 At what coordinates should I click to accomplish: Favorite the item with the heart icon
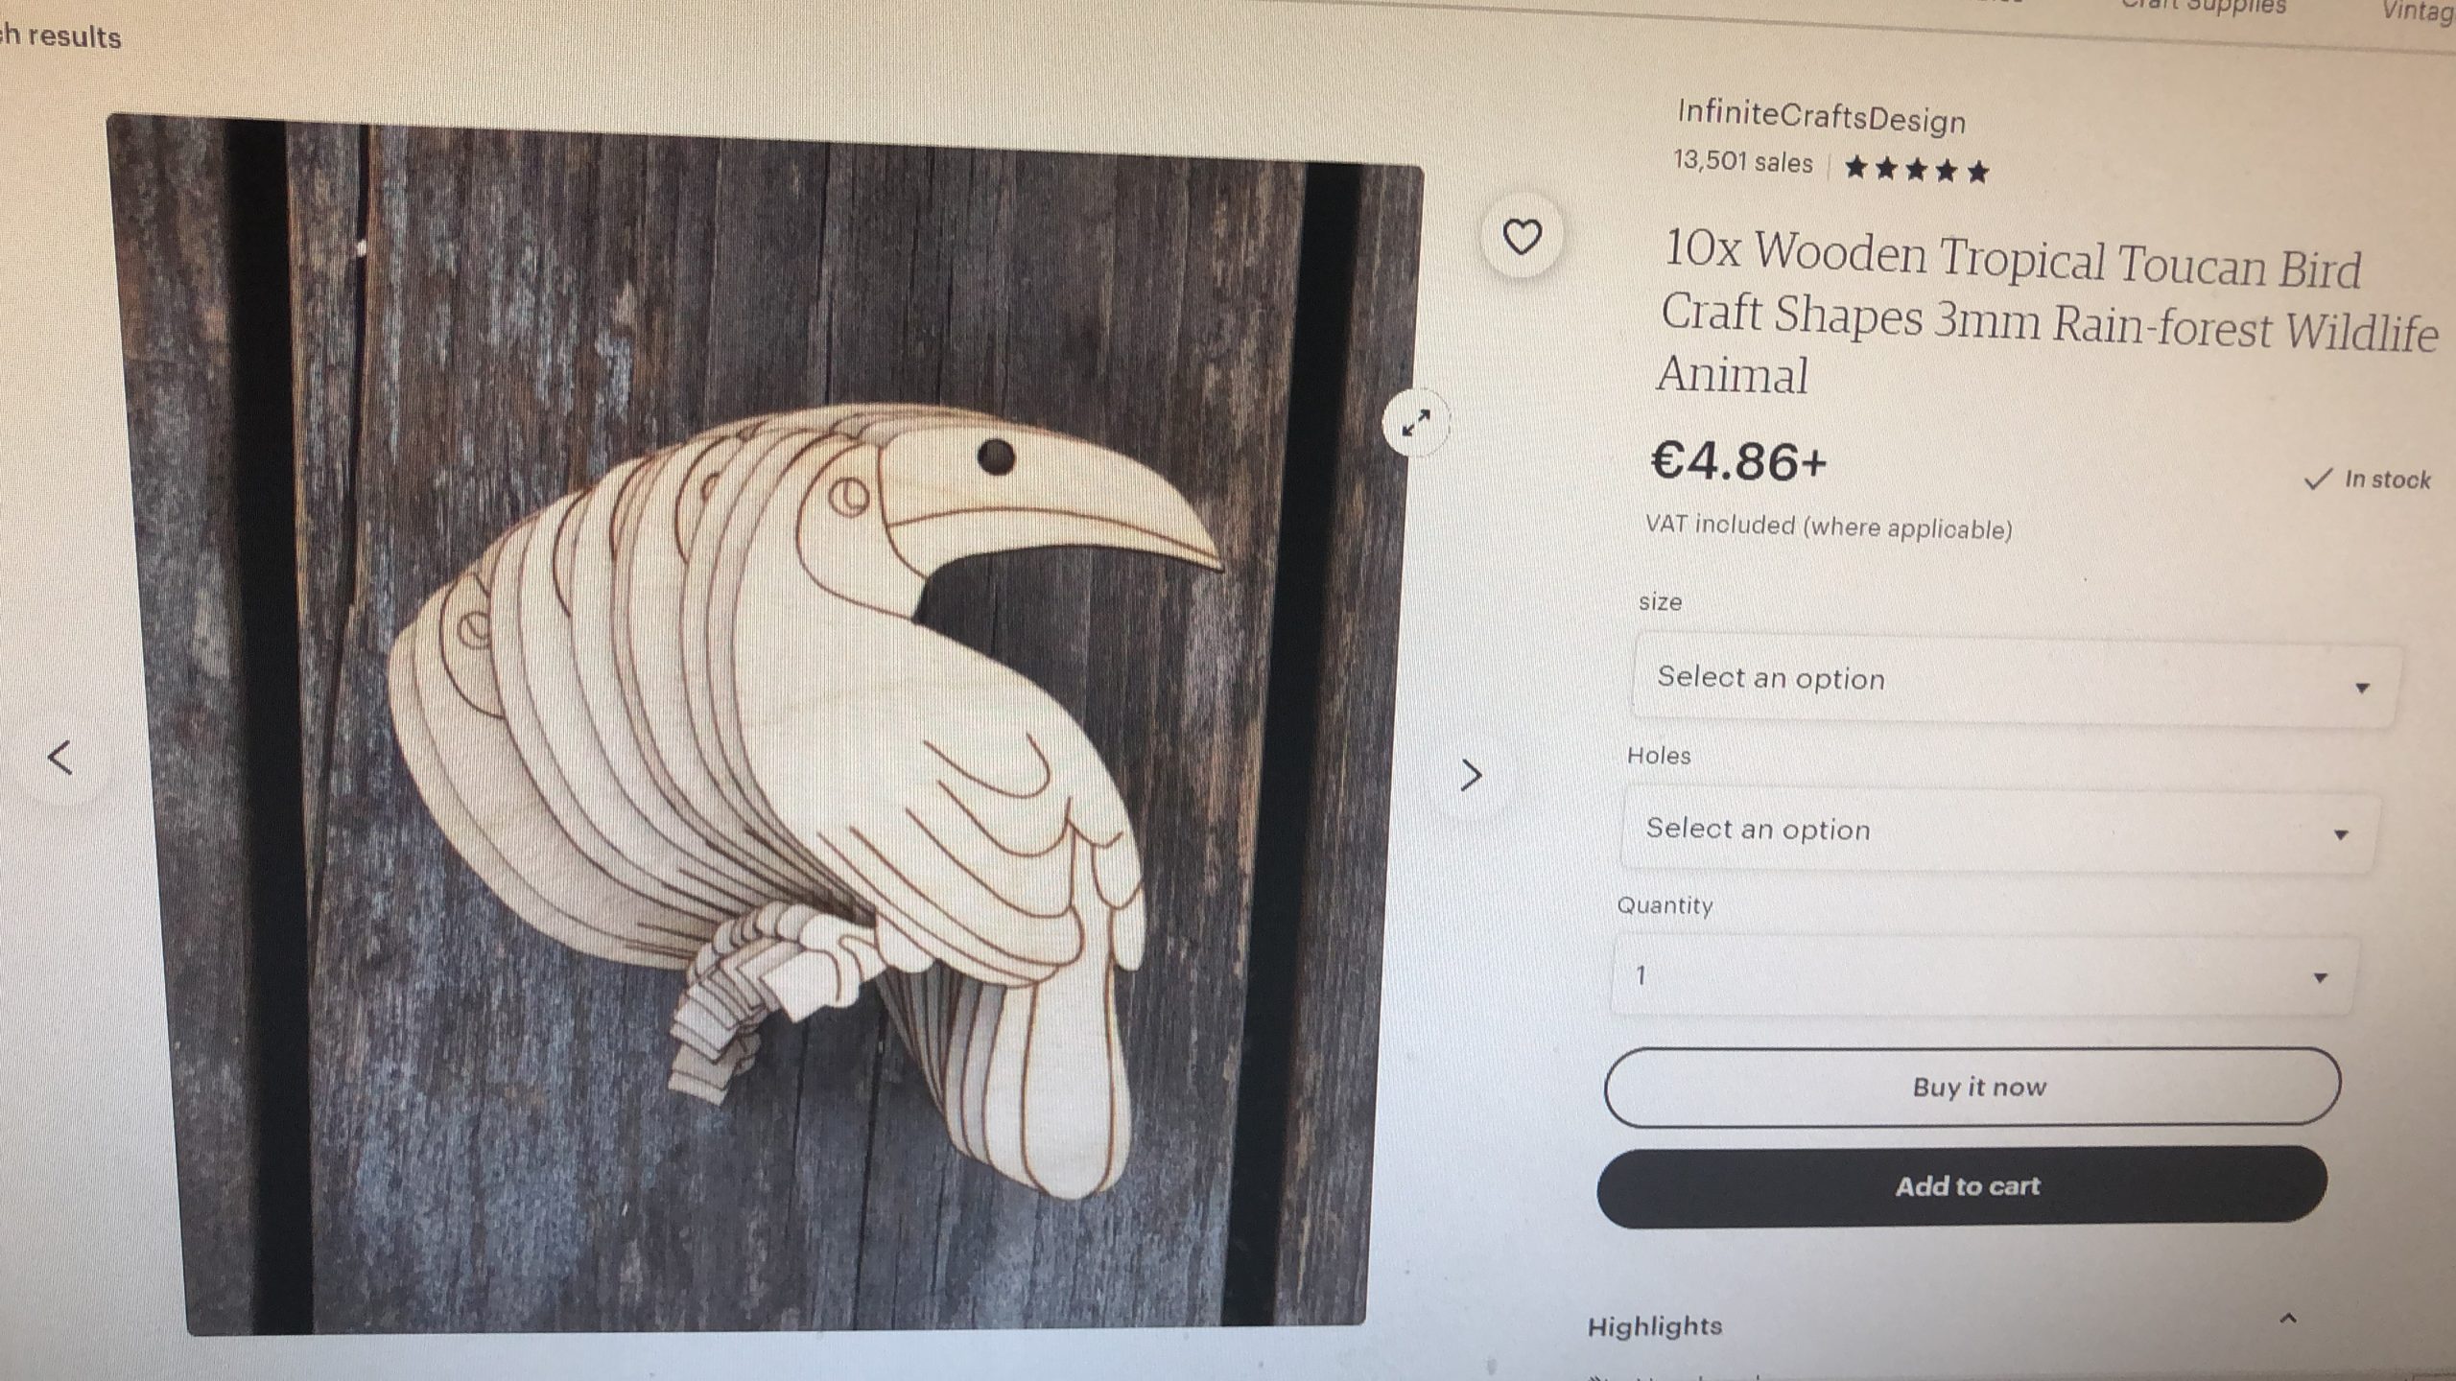click(x=1522, y=237)
